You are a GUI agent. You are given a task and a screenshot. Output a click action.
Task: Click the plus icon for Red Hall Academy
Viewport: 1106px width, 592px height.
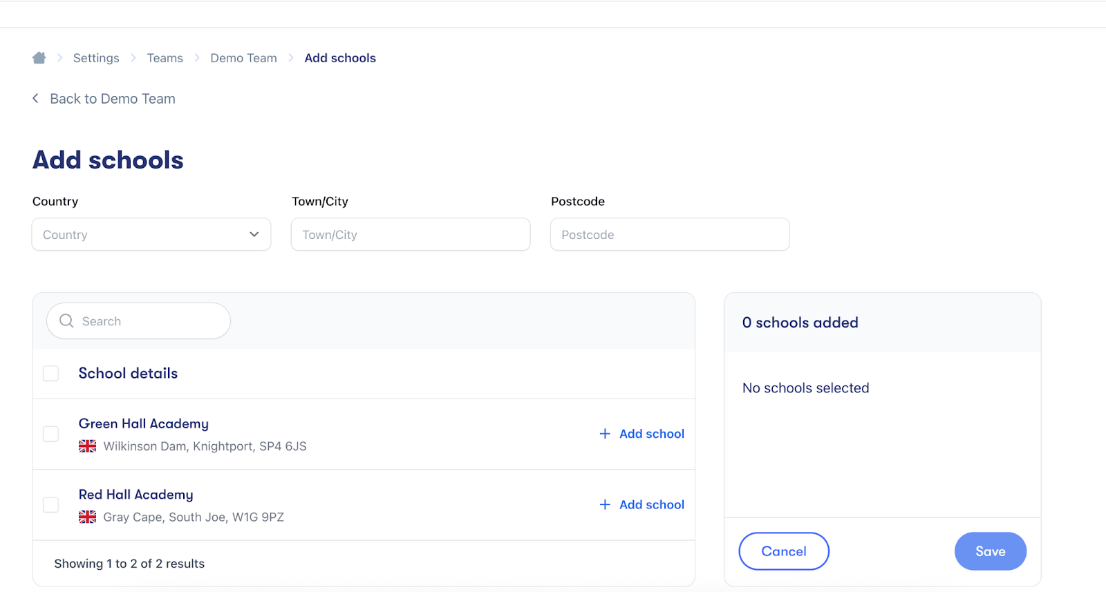click(x=605, y=505)
